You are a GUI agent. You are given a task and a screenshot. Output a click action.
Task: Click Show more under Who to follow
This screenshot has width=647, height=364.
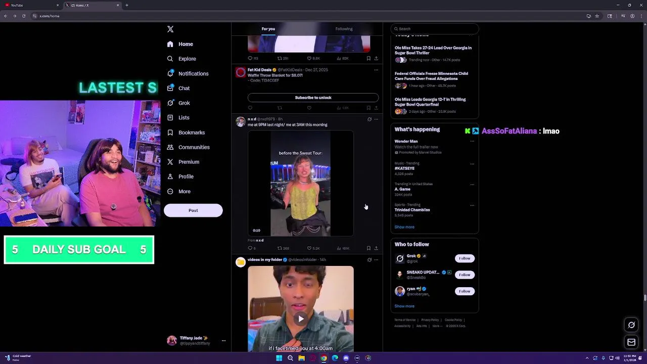pyautogui.click(x=404, y=306)
